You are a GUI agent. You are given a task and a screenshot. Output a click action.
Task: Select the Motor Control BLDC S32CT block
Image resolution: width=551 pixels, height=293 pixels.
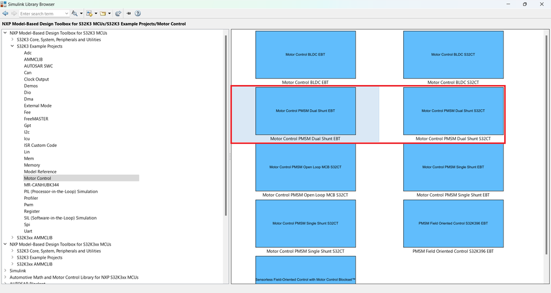(x=453, y=55)
